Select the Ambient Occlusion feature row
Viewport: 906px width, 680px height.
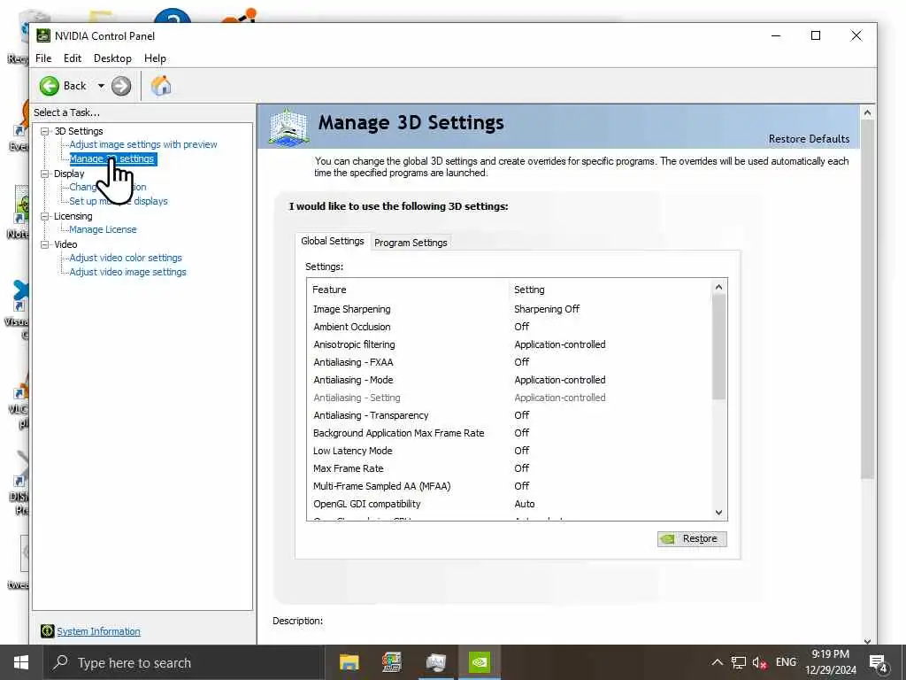tap(510, 327)
